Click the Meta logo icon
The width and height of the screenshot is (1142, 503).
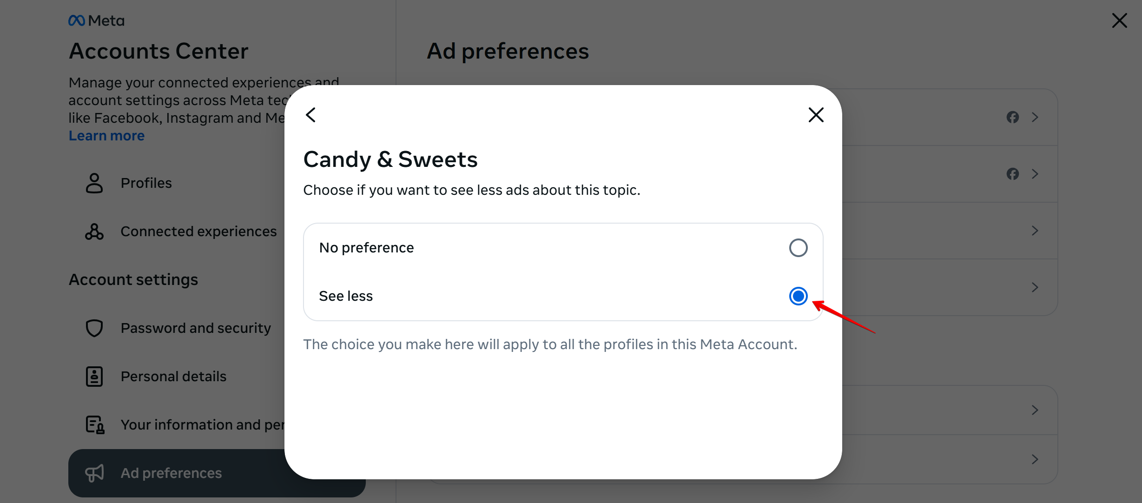[77, 20]
